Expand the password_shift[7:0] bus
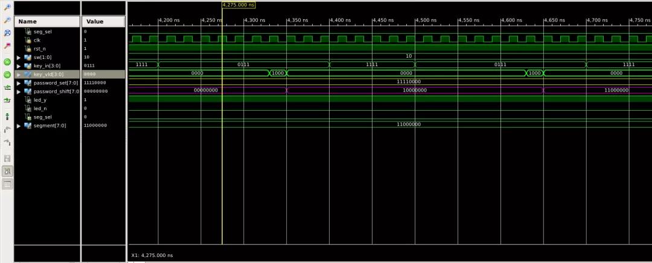652x263 pixels. 19,91
